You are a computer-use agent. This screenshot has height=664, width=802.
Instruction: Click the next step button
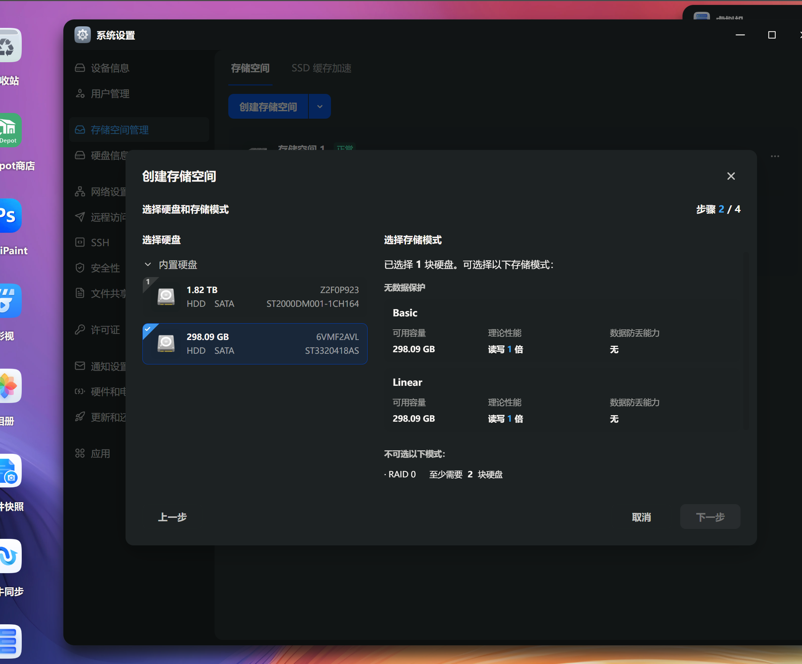point(710,517)
